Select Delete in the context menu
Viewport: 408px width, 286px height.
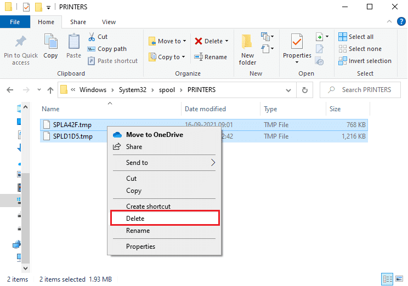click(x=165, y=218)
